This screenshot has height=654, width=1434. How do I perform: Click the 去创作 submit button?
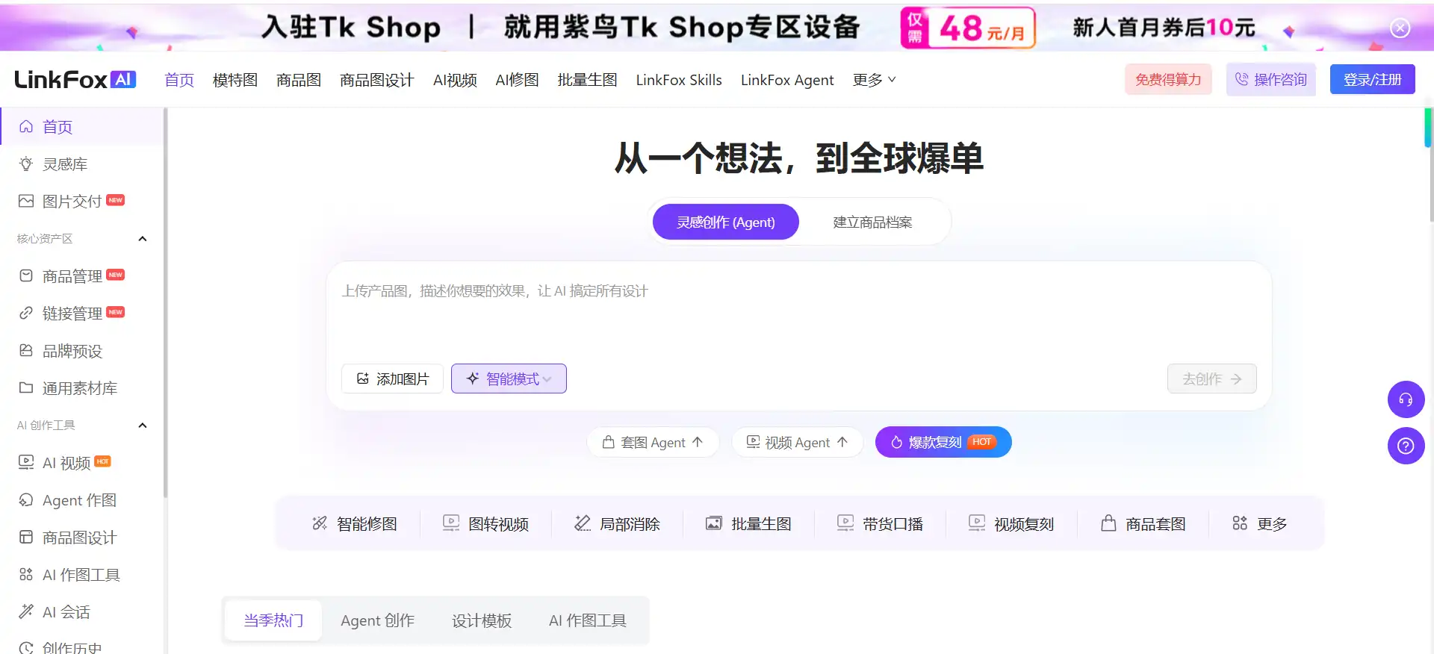tap(1211, 379)
